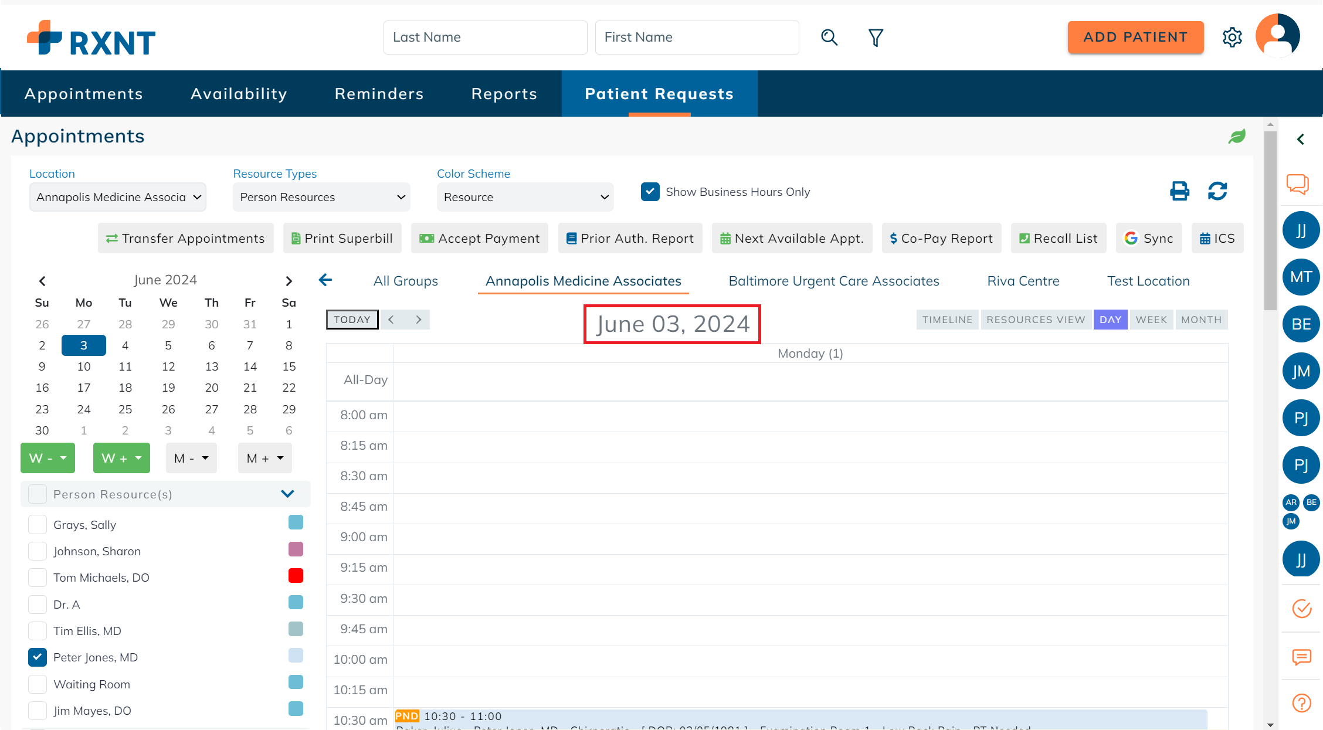
Task: Open the settings gear icon
Action: pos(1232,38)
